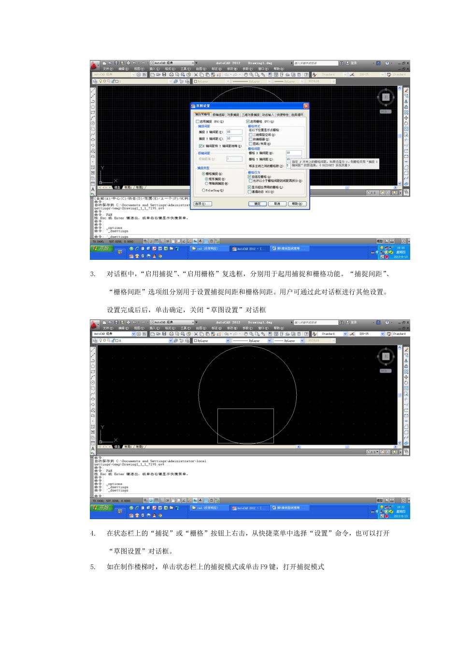This screenshot has width=459, height=649.
Task: Click the Properties palette icon in the circle-drawing screenshot
Action: pos(271,334)
